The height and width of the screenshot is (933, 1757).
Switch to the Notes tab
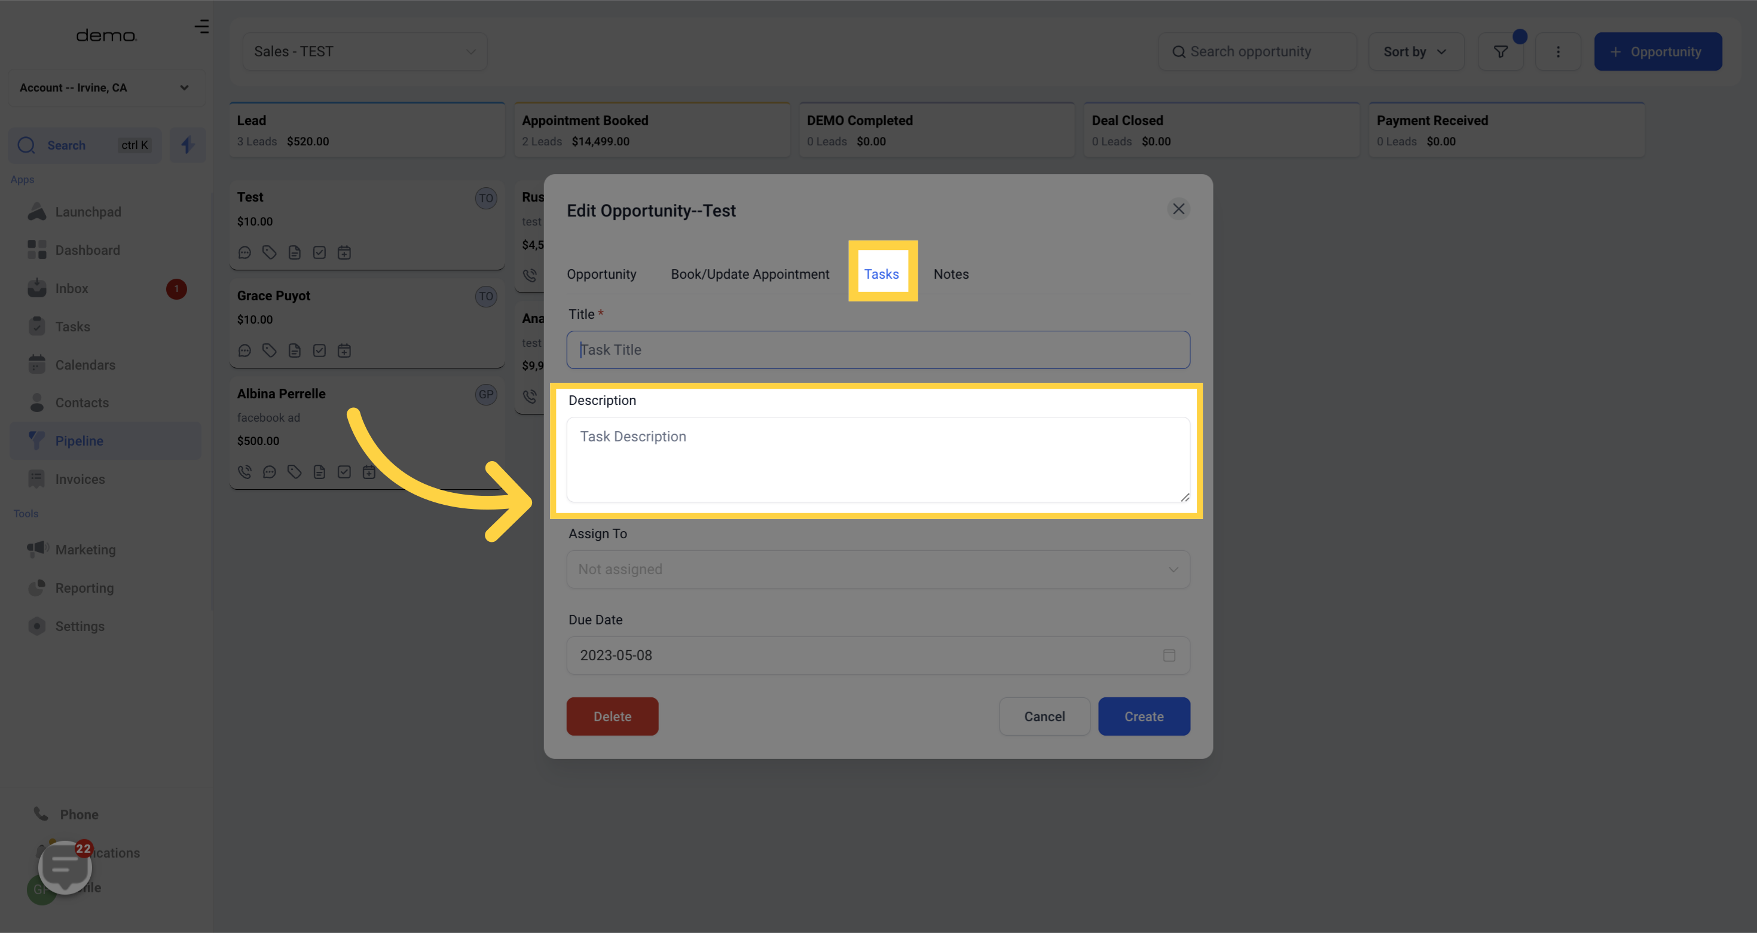(950, 274)
